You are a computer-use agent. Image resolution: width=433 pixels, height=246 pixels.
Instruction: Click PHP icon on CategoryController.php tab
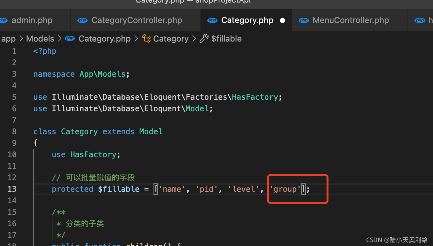pos(83,20)
